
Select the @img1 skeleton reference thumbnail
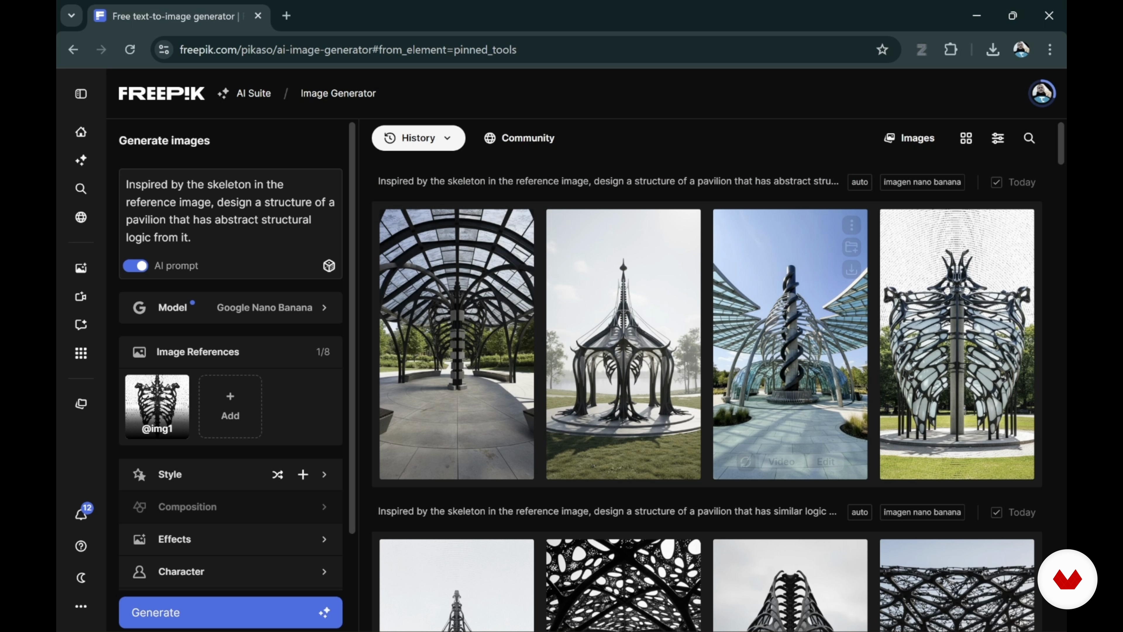pos(157,406)
